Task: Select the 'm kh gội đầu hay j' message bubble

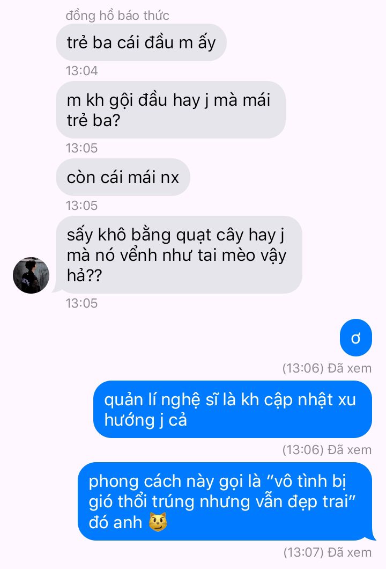Action: click(x=170, y=110)
